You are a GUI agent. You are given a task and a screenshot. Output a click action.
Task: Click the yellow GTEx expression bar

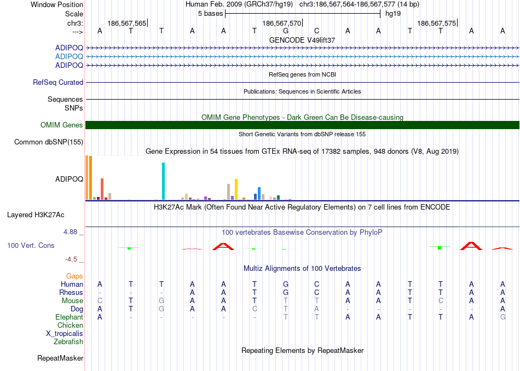tap(236, 189)
